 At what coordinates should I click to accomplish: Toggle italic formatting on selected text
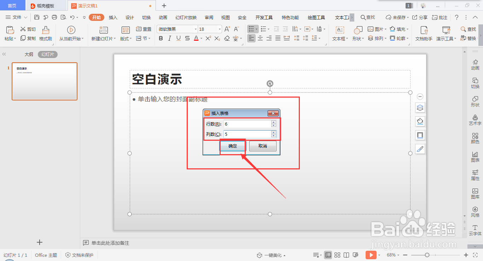point(169,38)
